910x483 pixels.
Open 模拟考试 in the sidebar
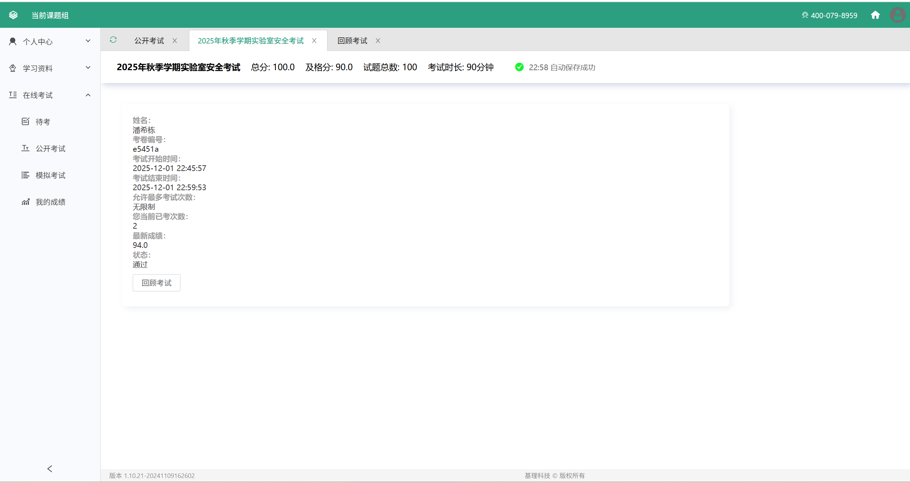point(50,175)
